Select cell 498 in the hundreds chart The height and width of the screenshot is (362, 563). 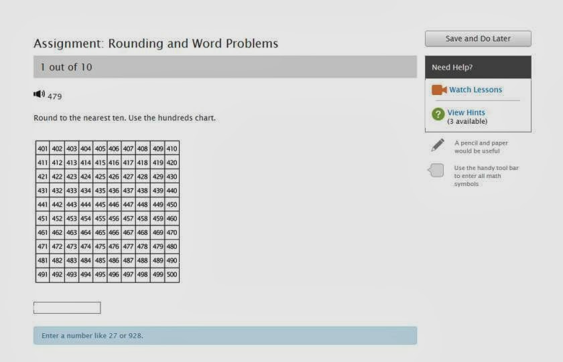click(143, 274)
